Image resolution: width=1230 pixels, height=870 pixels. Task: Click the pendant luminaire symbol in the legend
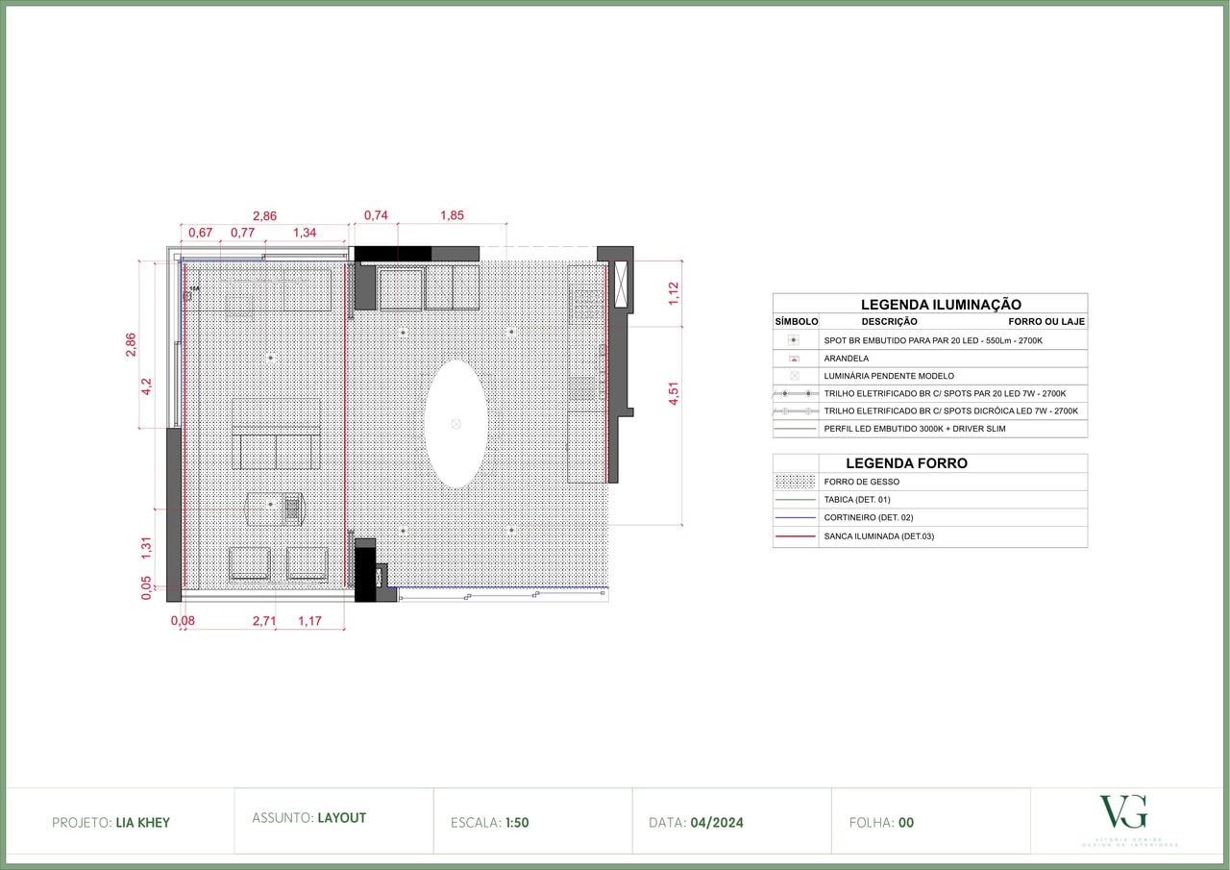[794, 376]
